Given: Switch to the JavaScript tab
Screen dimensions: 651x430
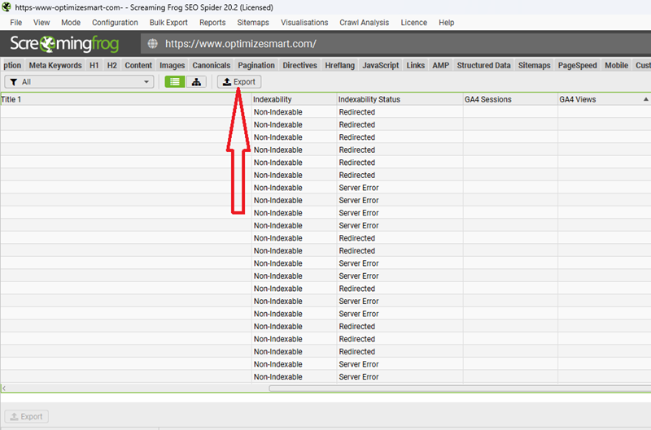Looking at the screenshot, I should coord(380,65).
